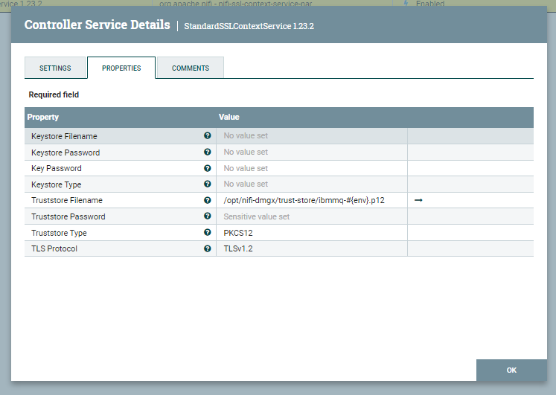556x395 pixels.
Task: Select the Keystore Password property name
Action: coord(65,152)
